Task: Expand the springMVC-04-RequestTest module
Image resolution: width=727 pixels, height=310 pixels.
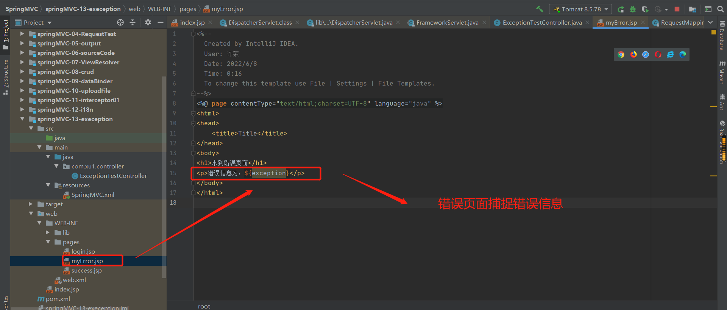Action: point(22,34)
